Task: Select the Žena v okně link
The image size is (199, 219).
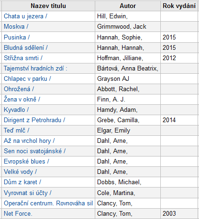Action: coord(22,99)
